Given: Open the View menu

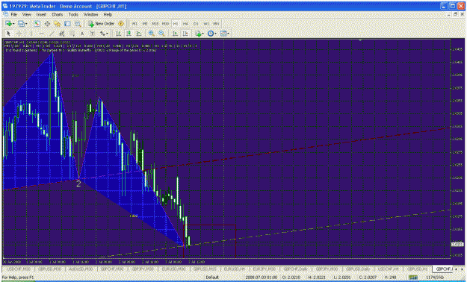Looking at the screenshot, I should coord(26,14).
